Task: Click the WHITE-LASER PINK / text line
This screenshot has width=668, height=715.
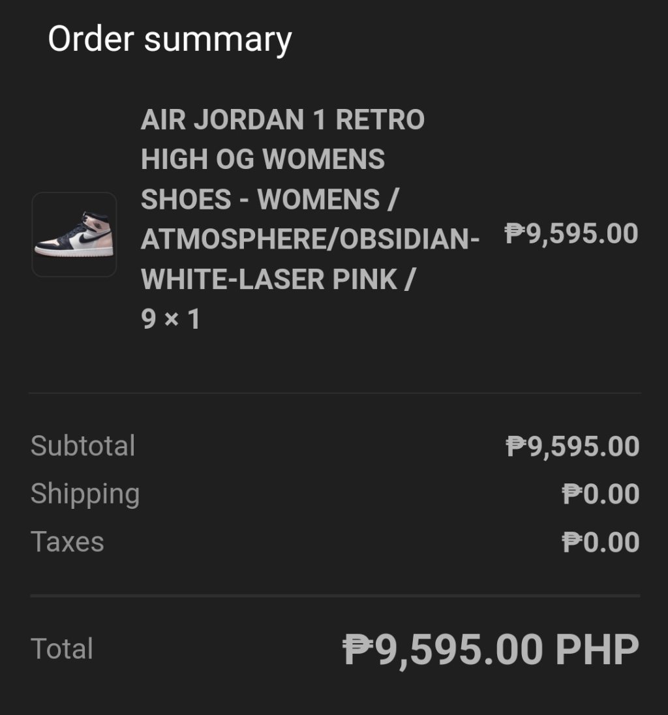Action: click(x=278, y=280)
